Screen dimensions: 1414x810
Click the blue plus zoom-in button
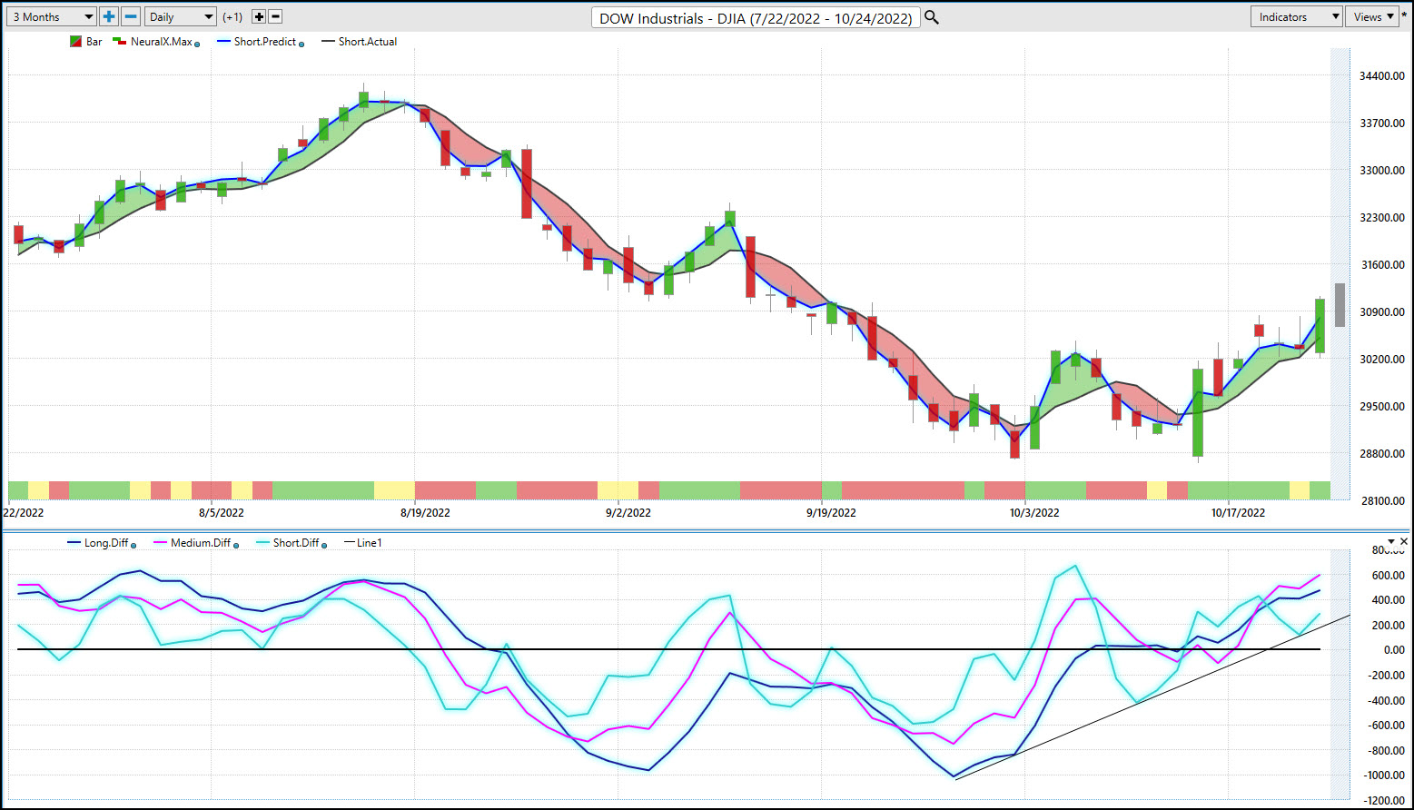click(x=109, y=16)
